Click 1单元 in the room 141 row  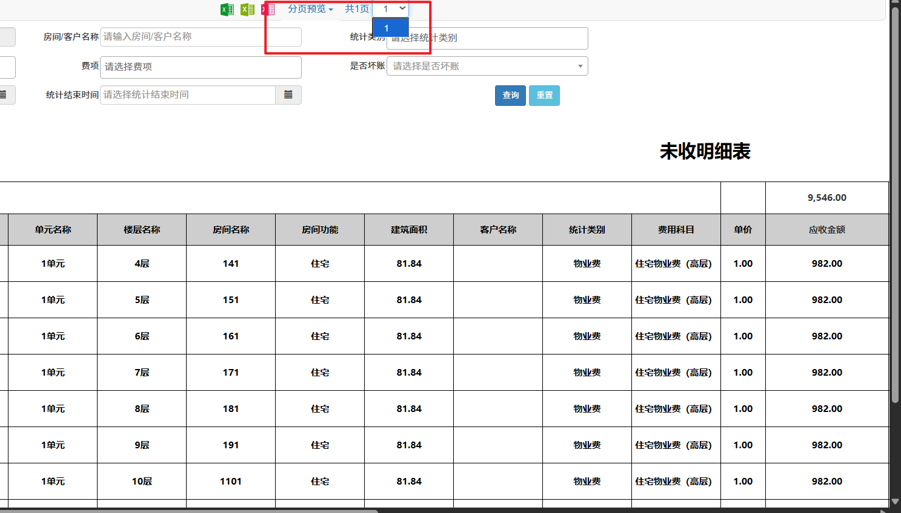click(53, 264)
